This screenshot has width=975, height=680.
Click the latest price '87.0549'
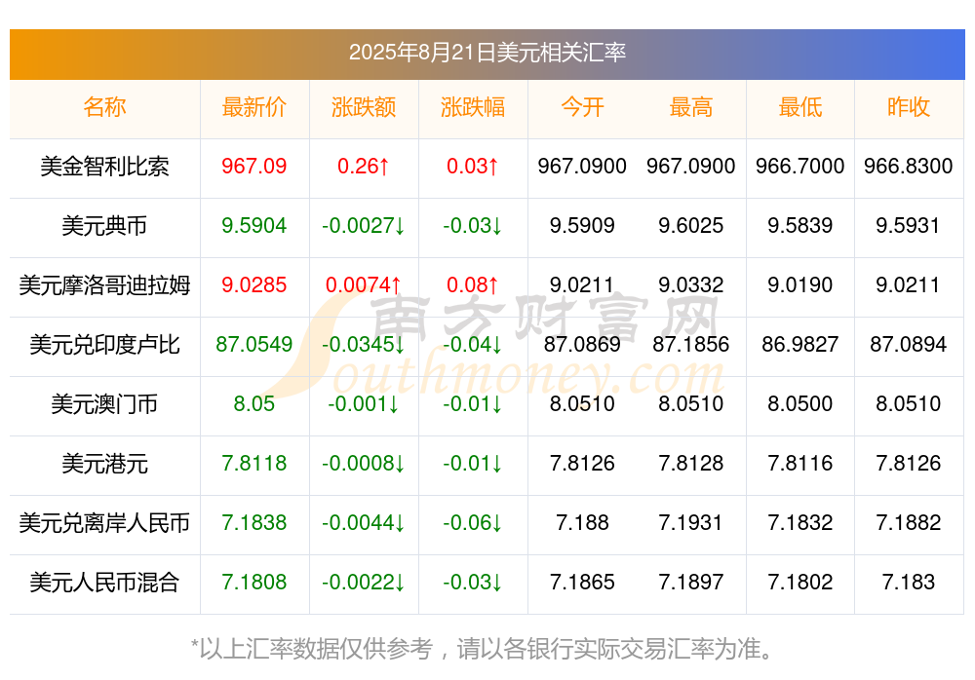[254, 344]
